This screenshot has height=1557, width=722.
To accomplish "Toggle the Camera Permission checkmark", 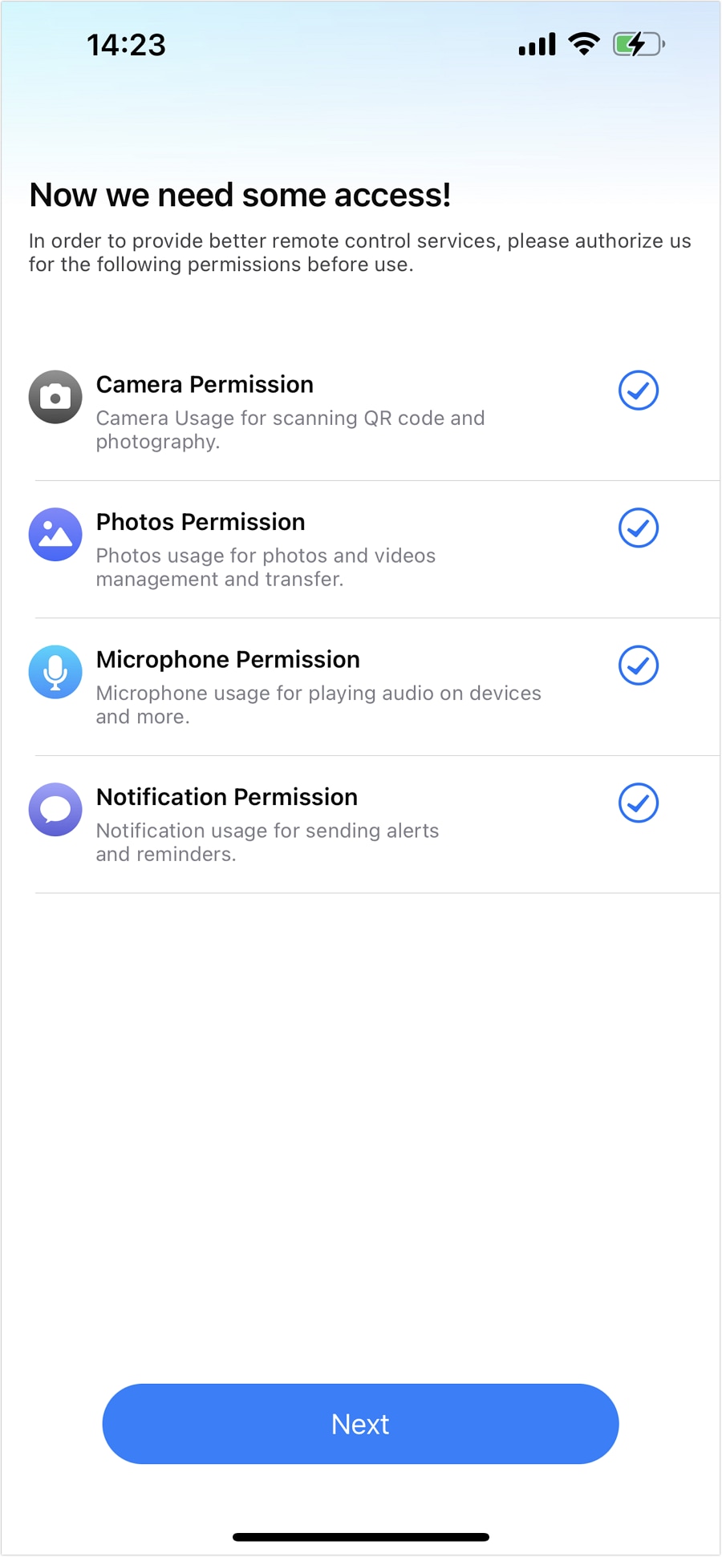I will point(639,390).
